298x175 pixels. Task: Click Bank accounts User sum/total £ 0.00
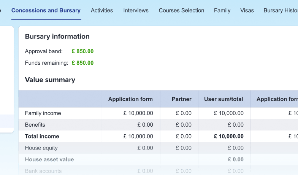click(236, 171)
